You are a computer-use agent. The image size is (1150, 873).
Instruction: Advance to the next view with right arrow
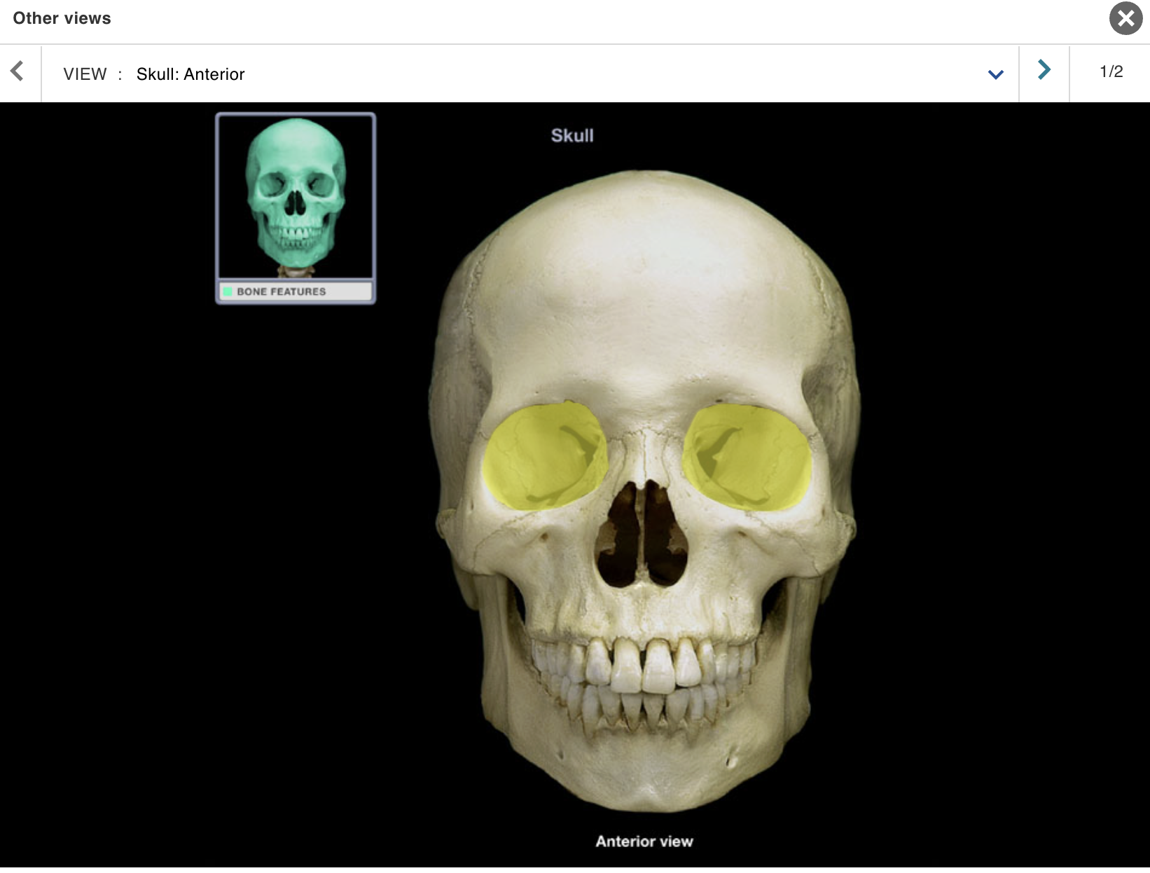[x=1044, y=70]
